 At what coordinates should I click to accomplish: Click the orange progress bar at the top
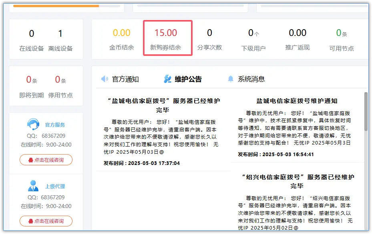tap(56, 6)
